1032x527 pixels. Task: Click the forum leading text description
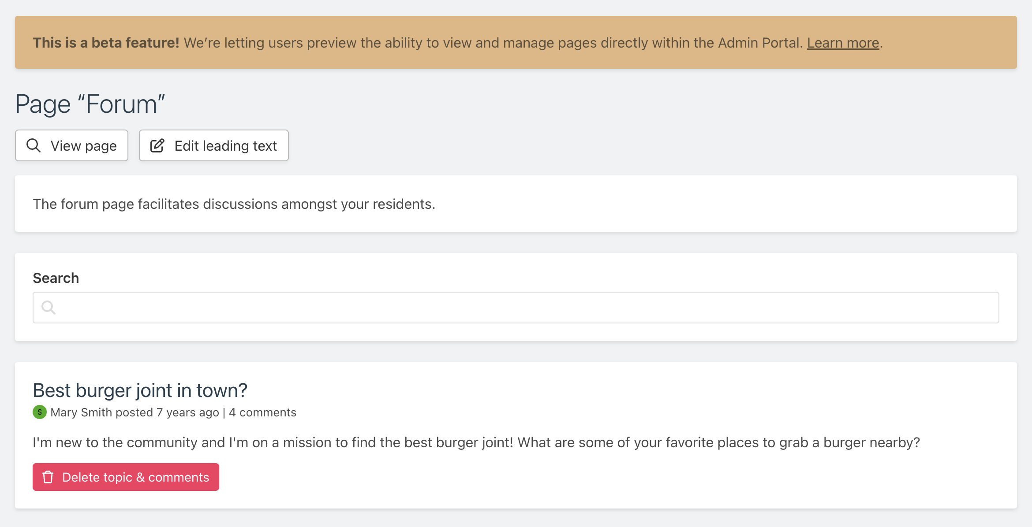[x=234, y=204]
